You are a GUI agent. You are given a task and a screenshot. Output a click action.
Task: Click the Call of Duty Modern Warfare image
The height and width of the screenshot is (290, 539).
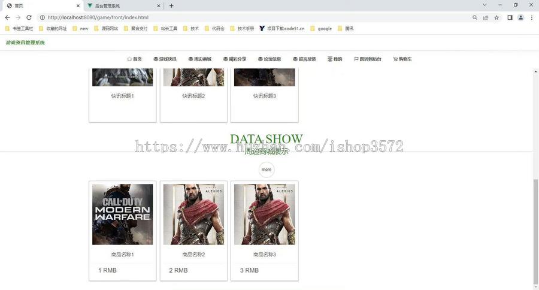122,215
